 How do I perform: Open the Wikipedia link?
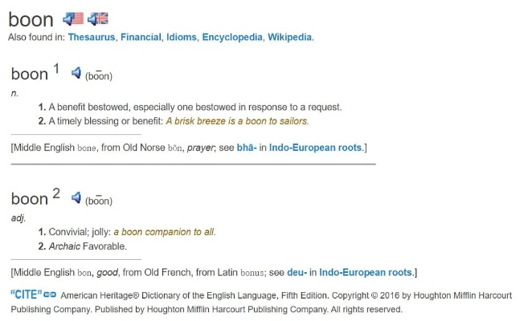point(289,38)
